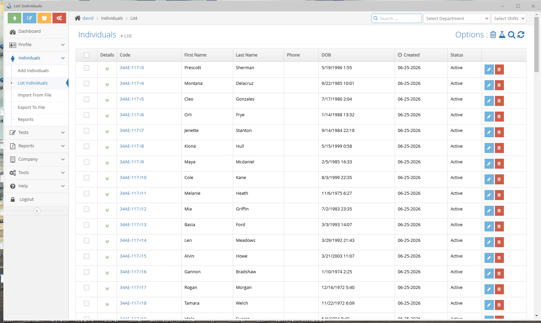Collapse sidebar with double-arrow circle button
This screenshot has width=541, height=323.
(x=37, y=211)
